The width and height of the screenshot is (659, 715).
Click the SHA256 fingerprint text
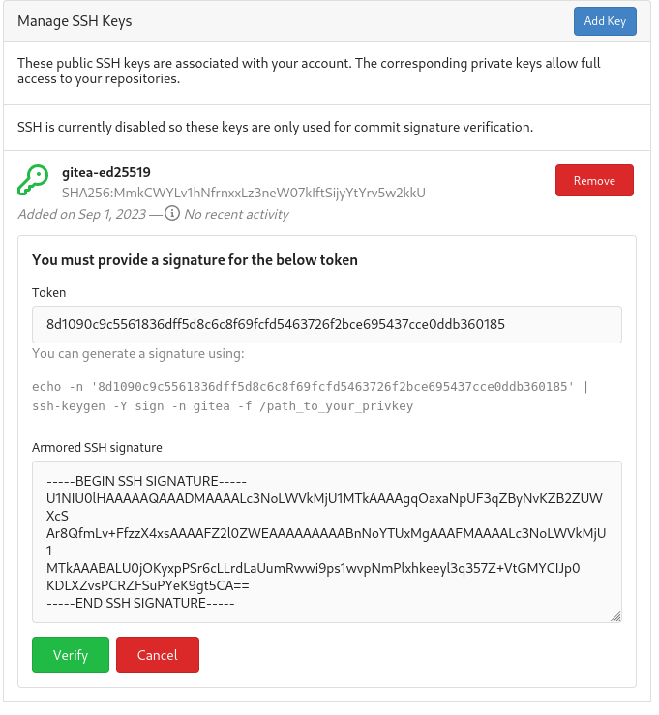click(246, 194)
